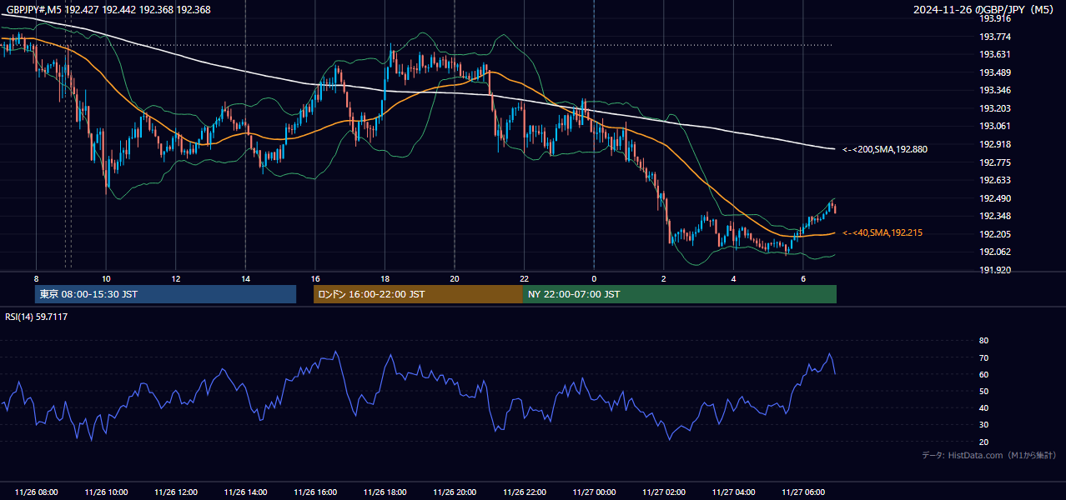Click hour tick 8 under price chart
Image resolution: width=1066 pixels, height=500 pixels.
[x=36, y=278]
